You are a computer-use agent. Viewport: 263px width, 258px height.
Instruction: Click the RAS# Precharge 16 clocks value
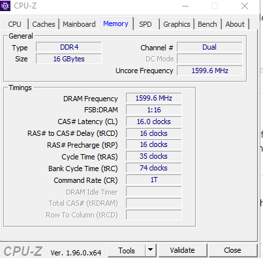(x=154, y=144)
